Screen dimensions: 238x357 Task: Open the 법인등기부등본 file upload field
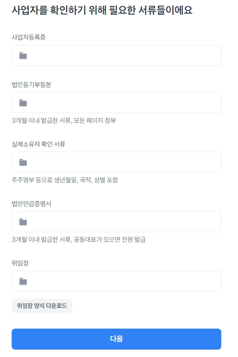pos(116,103)
